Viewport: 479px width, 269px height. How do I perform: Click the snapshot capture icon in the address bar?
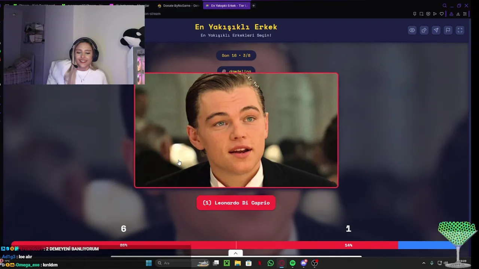[x=421, y=14]
